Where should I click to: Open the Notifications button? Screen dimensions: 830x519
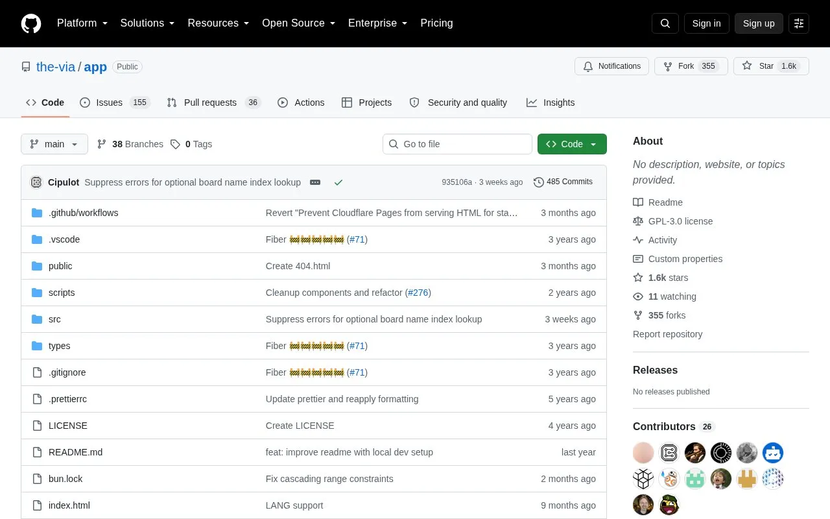point(611,66)
